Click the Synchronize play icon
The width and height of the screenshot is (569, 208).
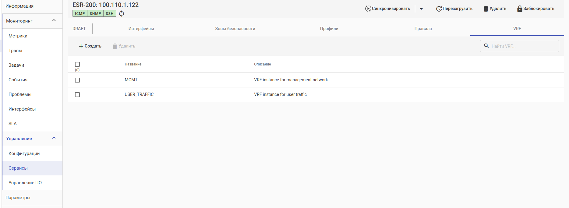[x=368, y=9]
